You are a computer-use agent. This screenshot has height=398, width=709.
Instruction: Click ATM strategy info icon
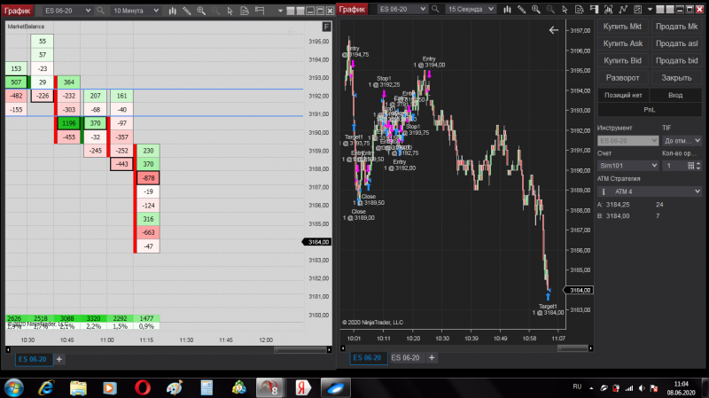[604, 191]
